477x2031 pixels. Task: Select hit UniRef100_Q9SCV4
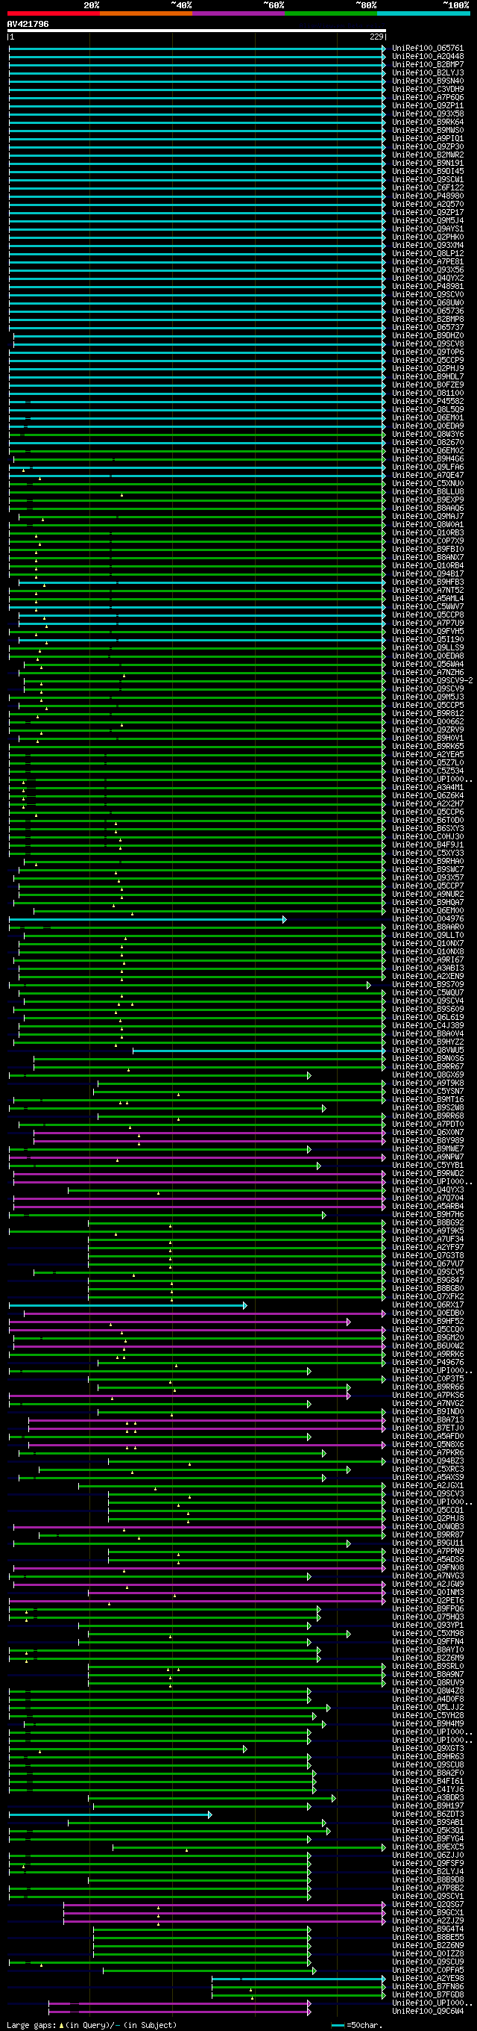point(429,1001)
